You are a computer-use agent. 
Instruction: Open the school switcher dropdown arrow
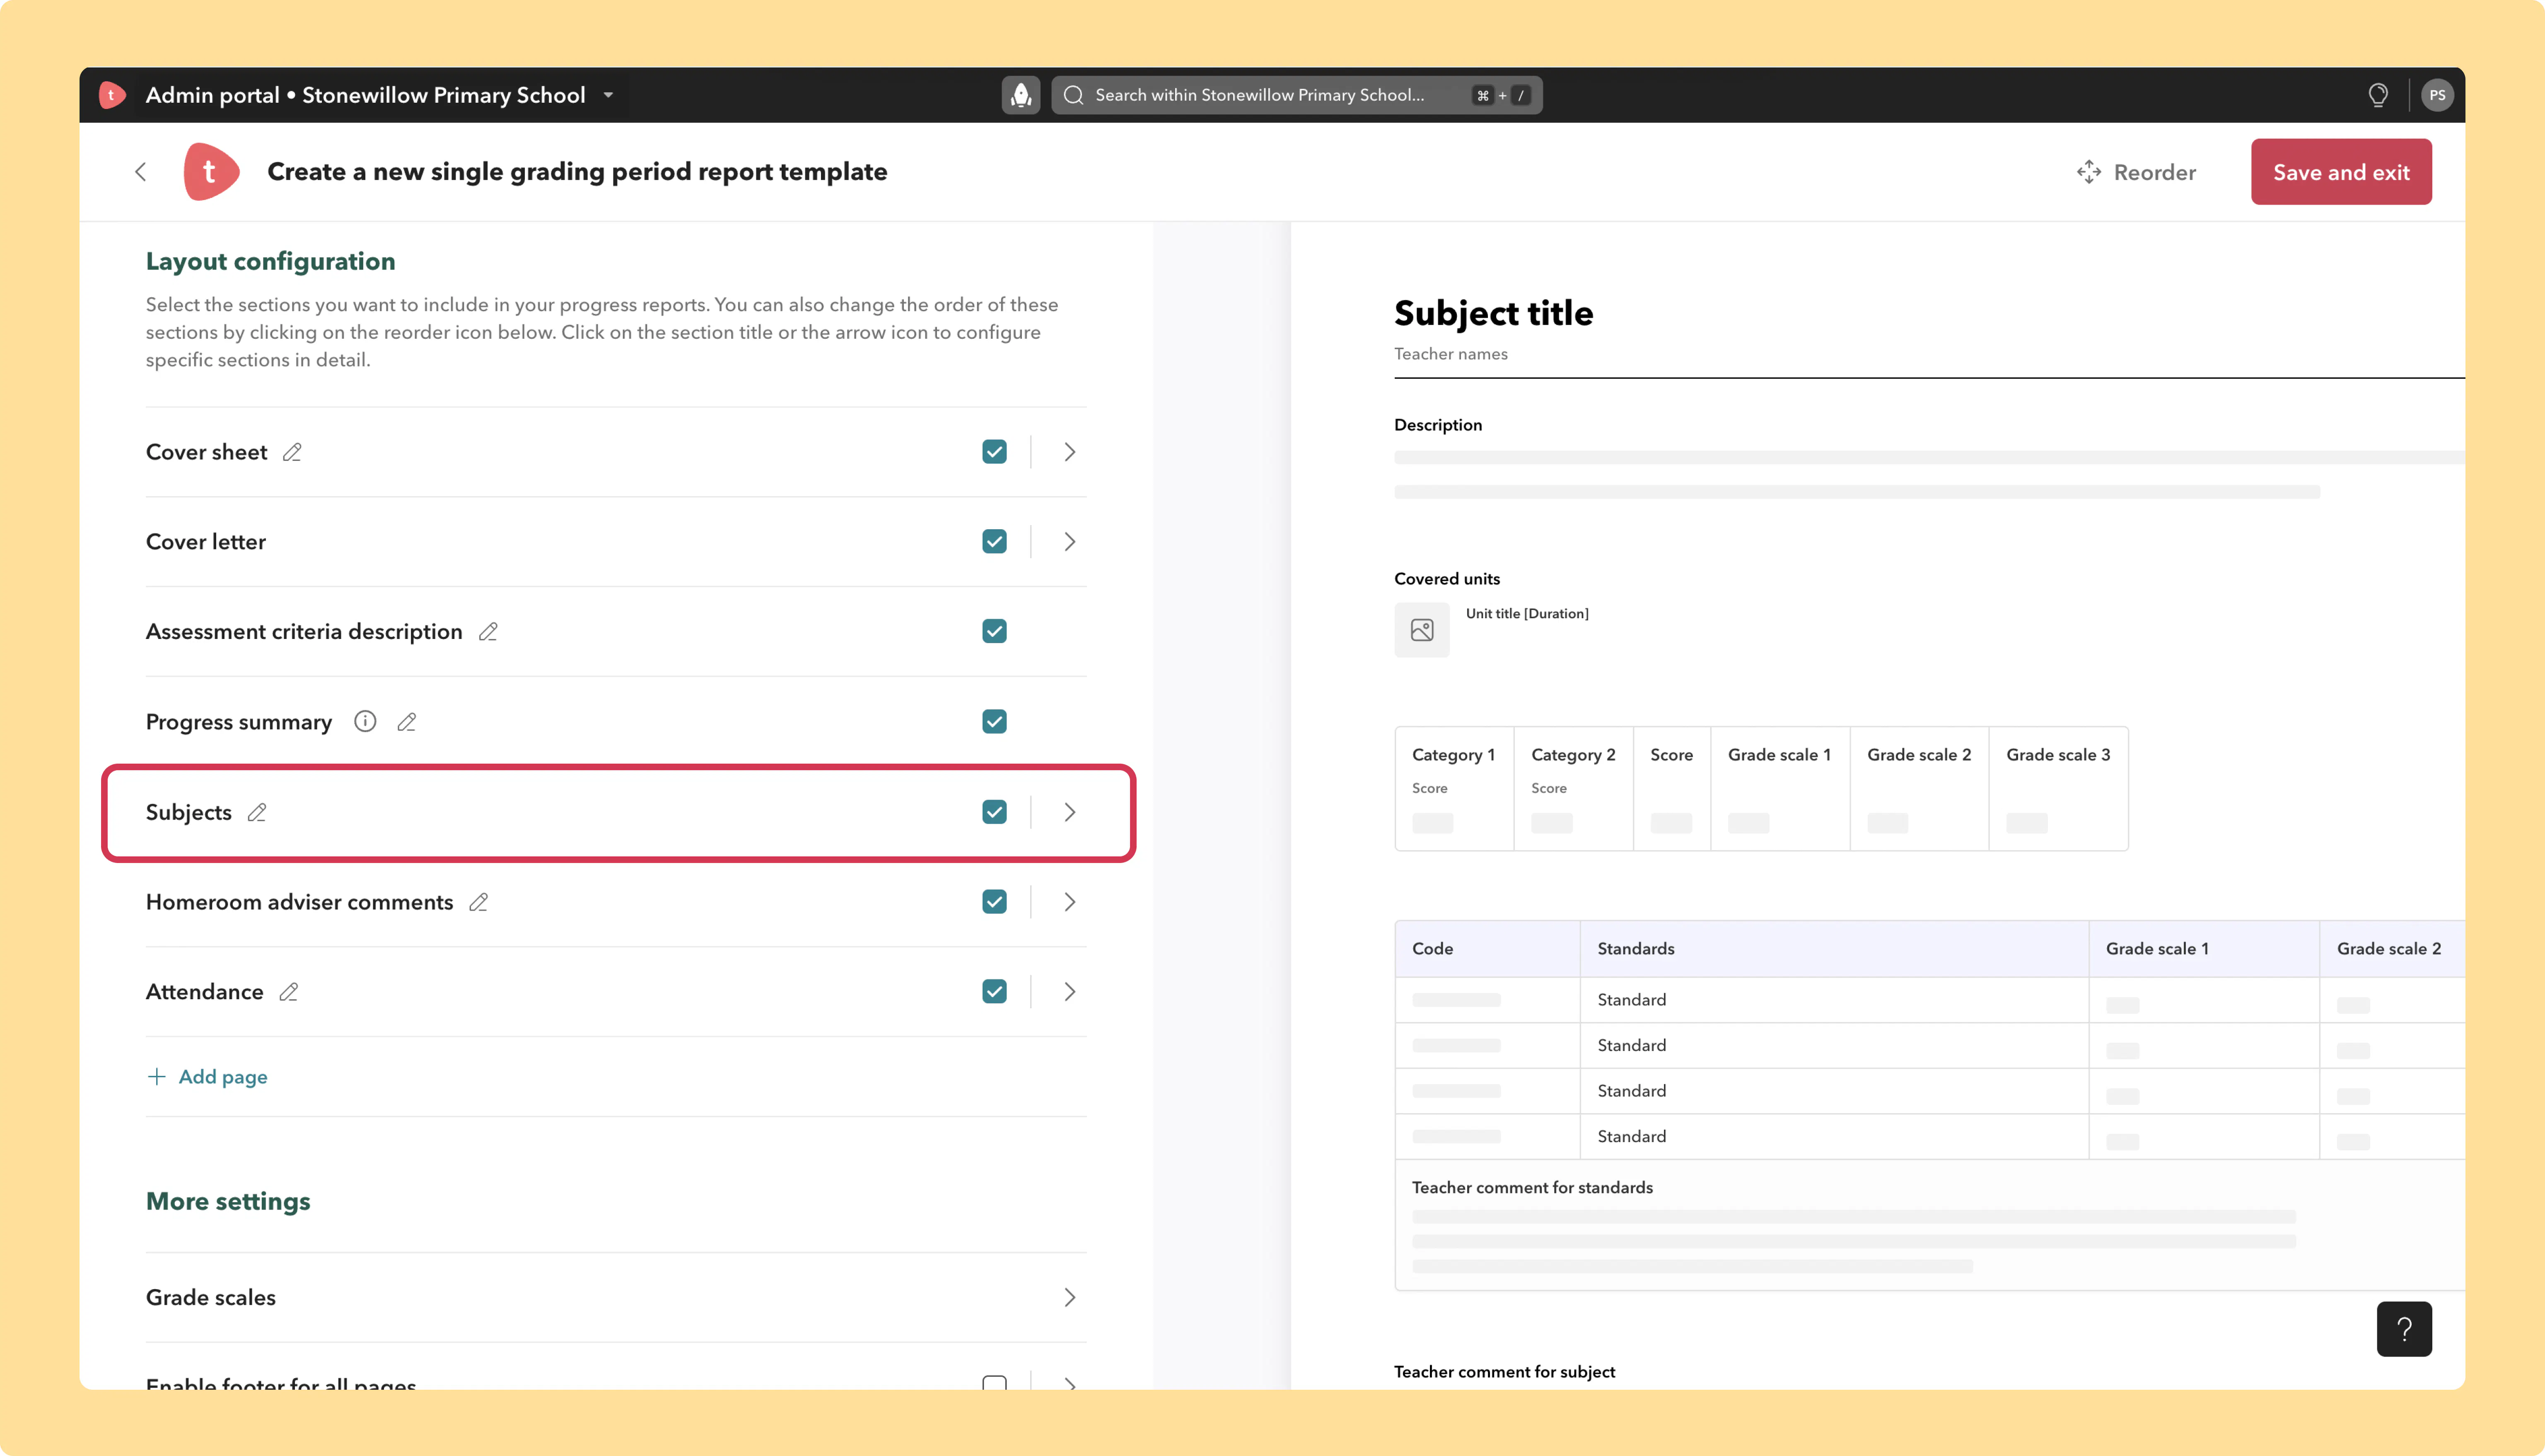click(x=608, y=95)
